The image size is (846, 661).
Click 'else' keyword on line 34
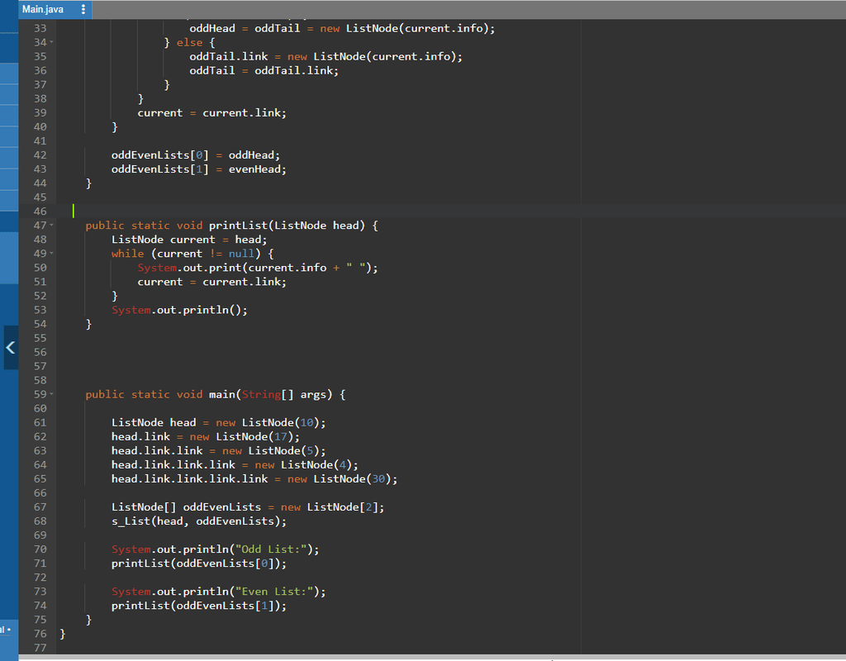coord(189,43)
